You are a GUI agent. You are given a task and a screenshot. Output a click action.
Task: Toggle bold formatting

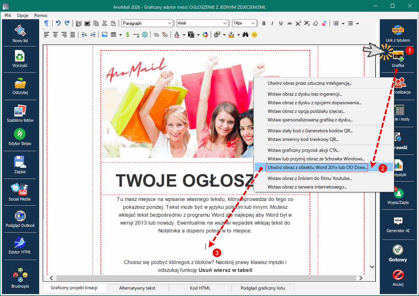(x=264, y=23)
